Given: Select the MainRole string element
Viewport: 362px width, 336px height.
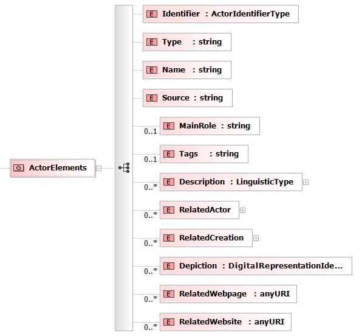Looking at the screenshot, I should click(210, 126).
